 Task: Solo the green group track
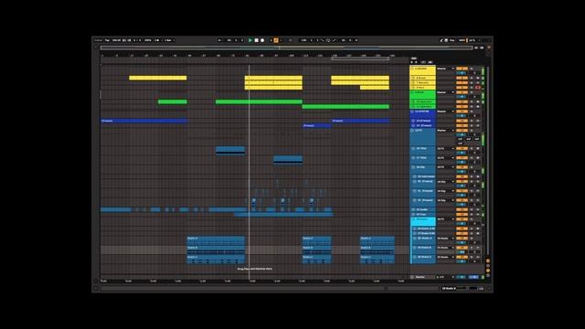472,92
